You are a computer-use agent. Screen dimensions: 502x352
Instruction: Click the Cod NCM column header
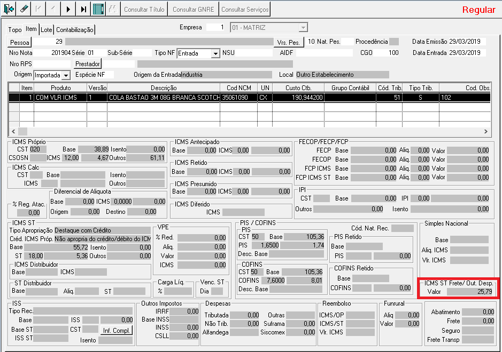[x=239, y=88]
